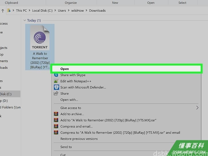
Task: Click the Select ribbon group label
Action: click(182, 3)
